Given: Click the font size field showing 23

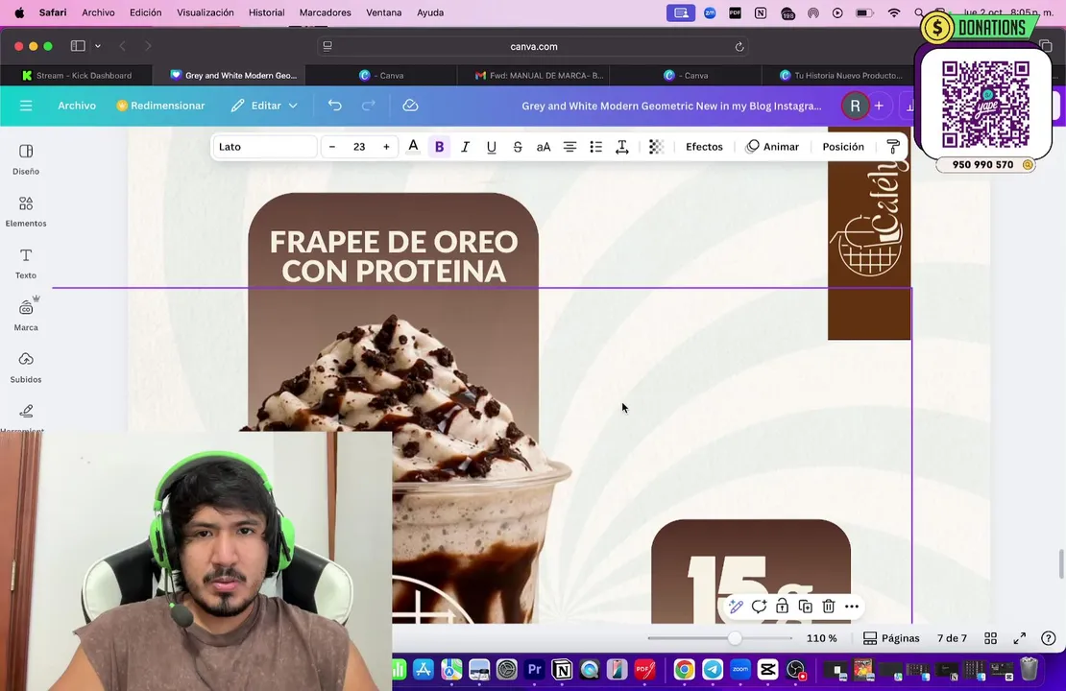Looking at the screenshot, I should [359, 147].
